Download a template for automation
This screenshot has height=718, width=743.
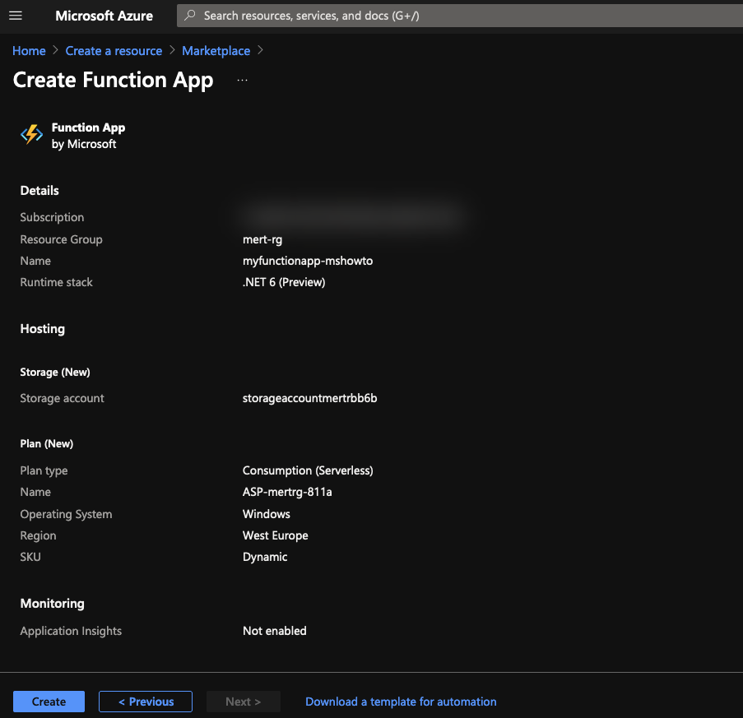(x=401, y=702)
